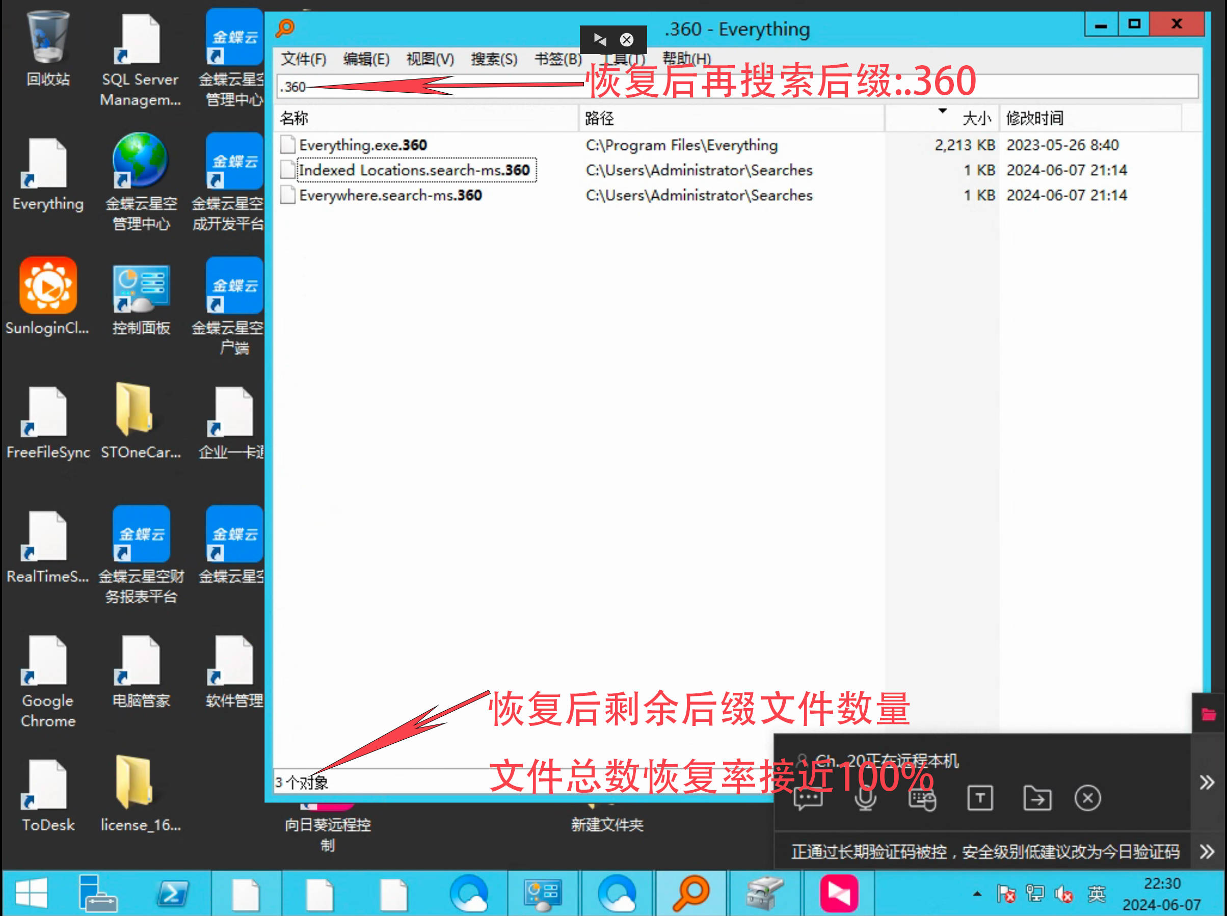The image size is (1227, 916).
Task: Expand the security notice double chevron
Action: [x=1207, y=851]
